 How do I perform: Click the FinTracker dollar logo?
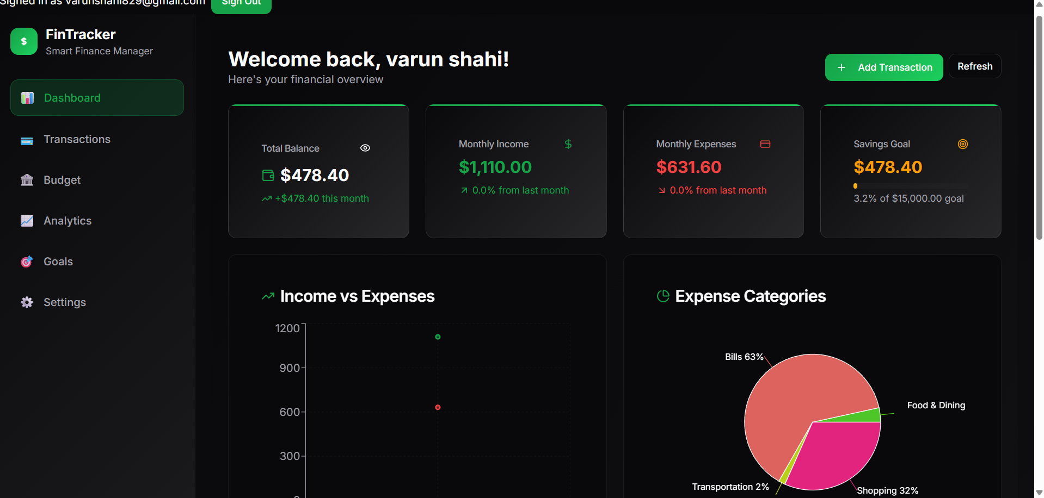(24, 41)
